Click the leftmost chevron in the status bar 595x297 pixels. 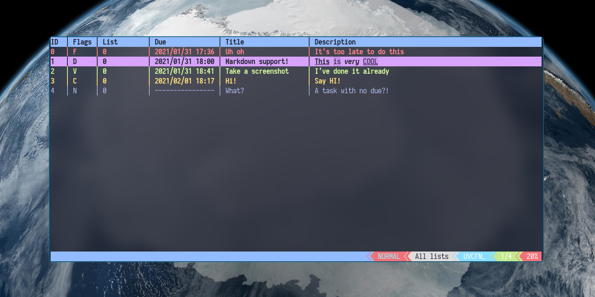370,256
